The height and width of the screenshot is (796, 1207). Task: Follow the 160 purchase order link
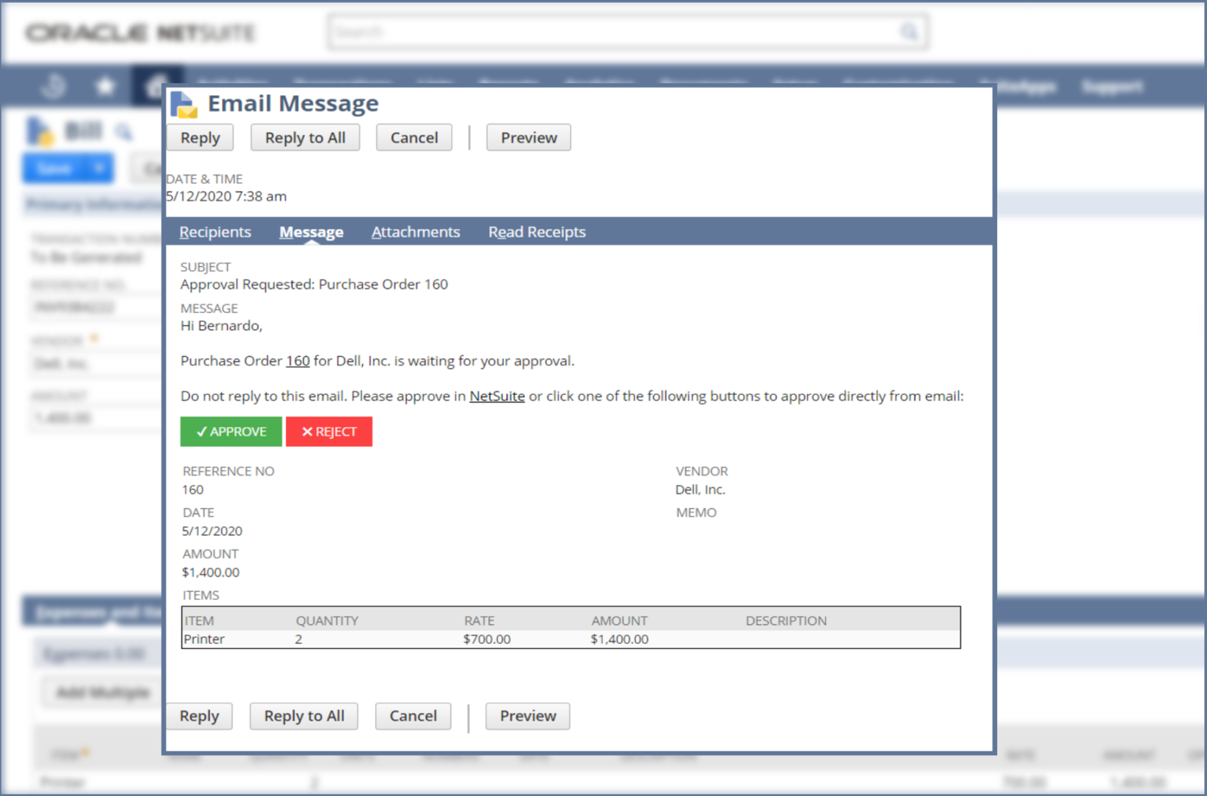298,361
